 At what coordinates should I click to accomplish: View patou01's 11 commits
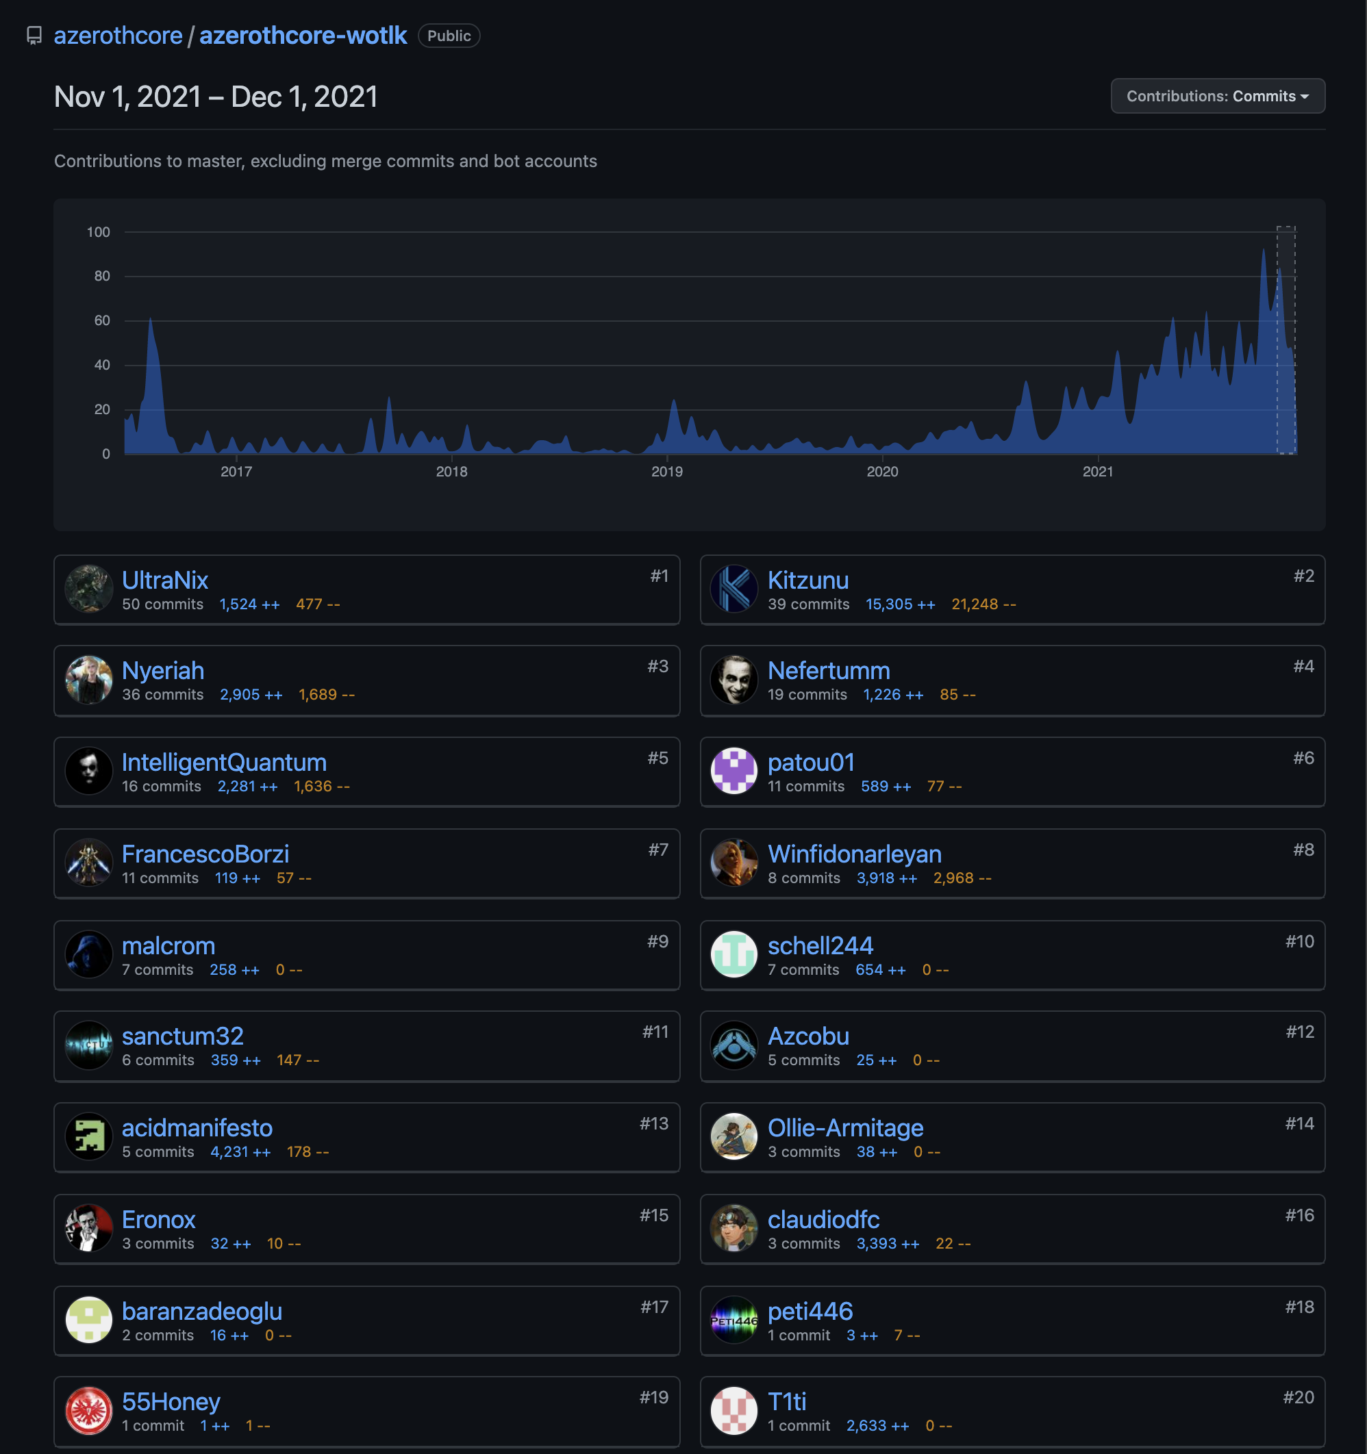coord(805,787)
